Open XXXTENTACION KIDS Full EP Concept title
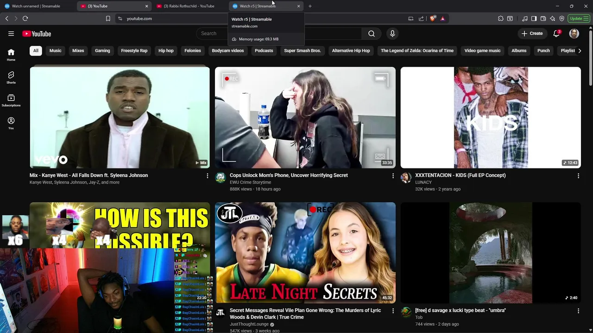Image resolution: width=593 pixels, height=333 pixels. (461, 175)
